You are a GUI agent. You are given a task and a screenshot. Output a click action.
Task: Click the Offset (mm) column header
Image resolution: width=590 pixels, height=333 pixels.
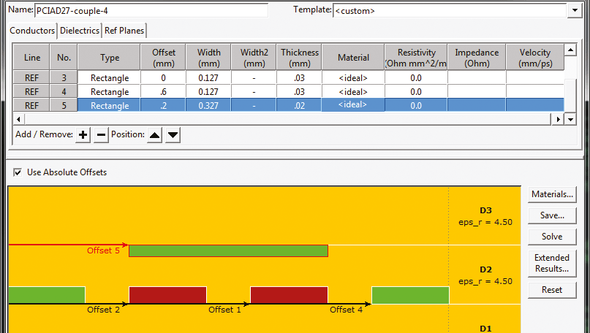tap(163, 57)
